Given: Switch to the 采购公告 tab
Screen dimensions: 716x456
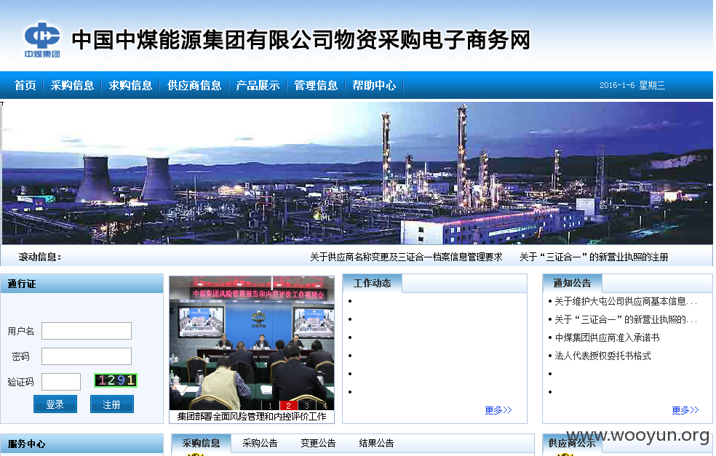Looking at the screenshot, I should click(260, 443).
